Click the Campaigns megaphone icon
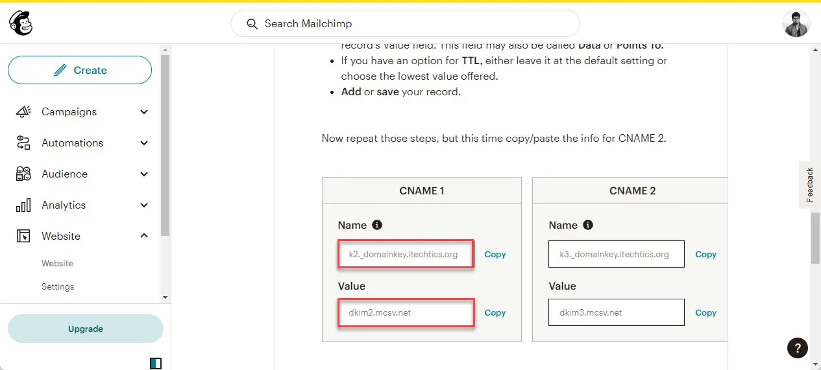The height and width of the screenshot is (370, 821). click(x=23, y=111)
